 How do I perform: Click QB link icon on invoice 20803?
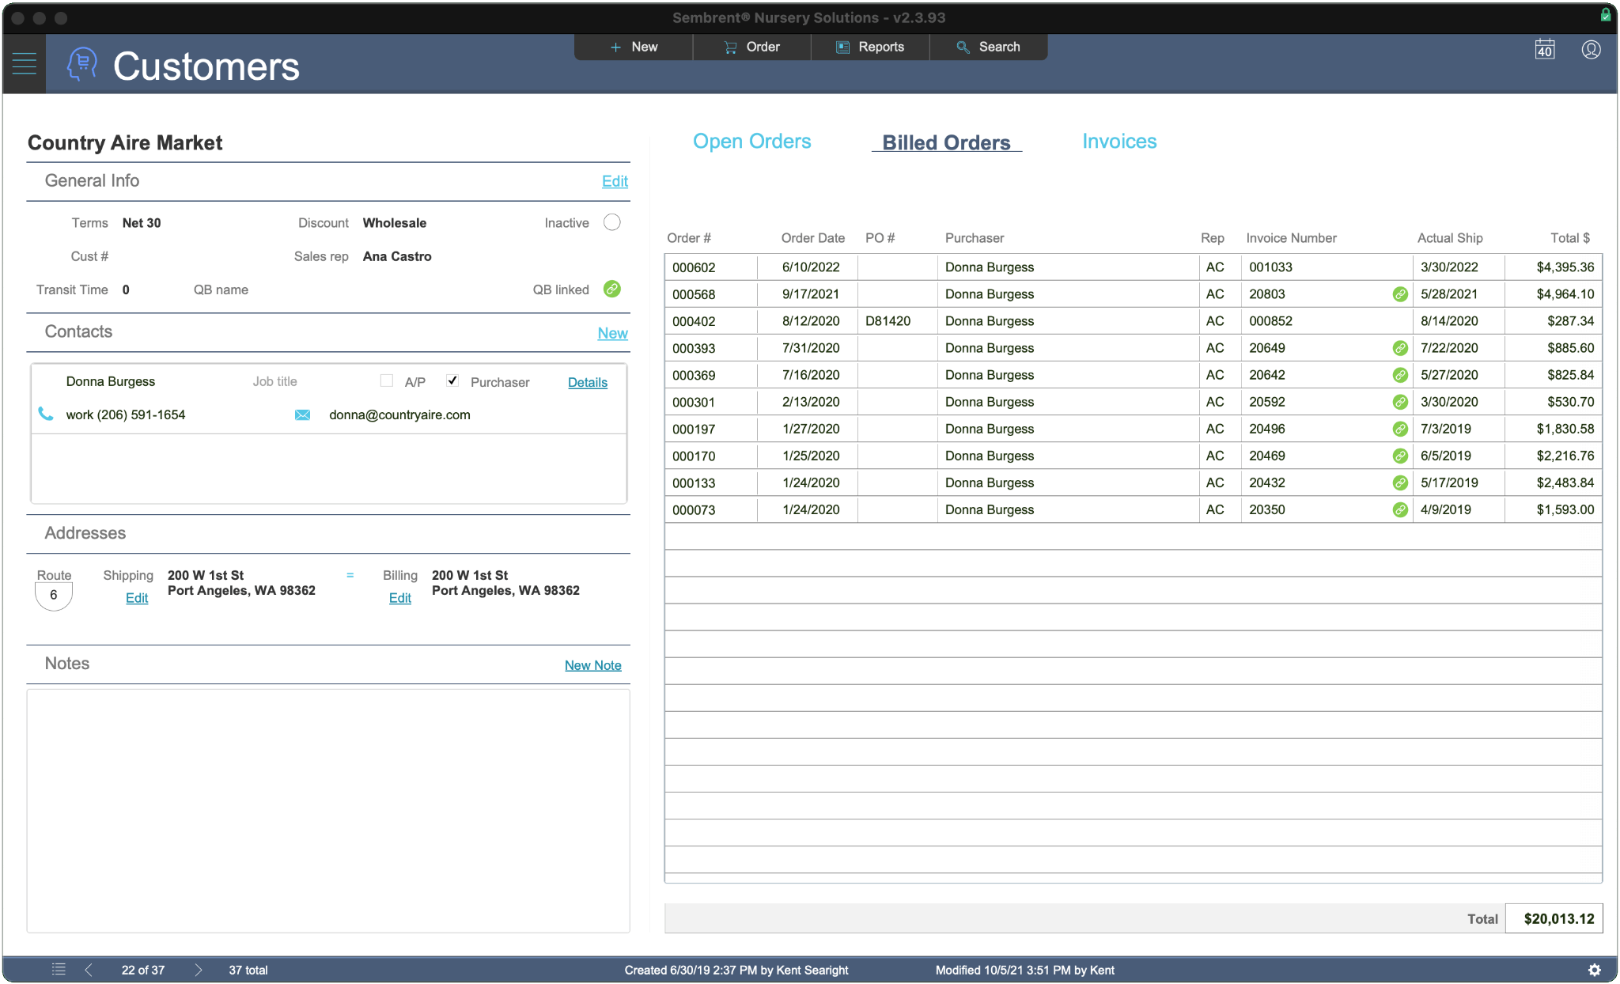point(1399,294)
